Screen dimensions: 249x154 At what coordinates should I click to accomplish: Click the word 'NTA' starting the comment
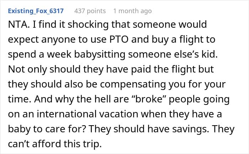coord(17,25)
